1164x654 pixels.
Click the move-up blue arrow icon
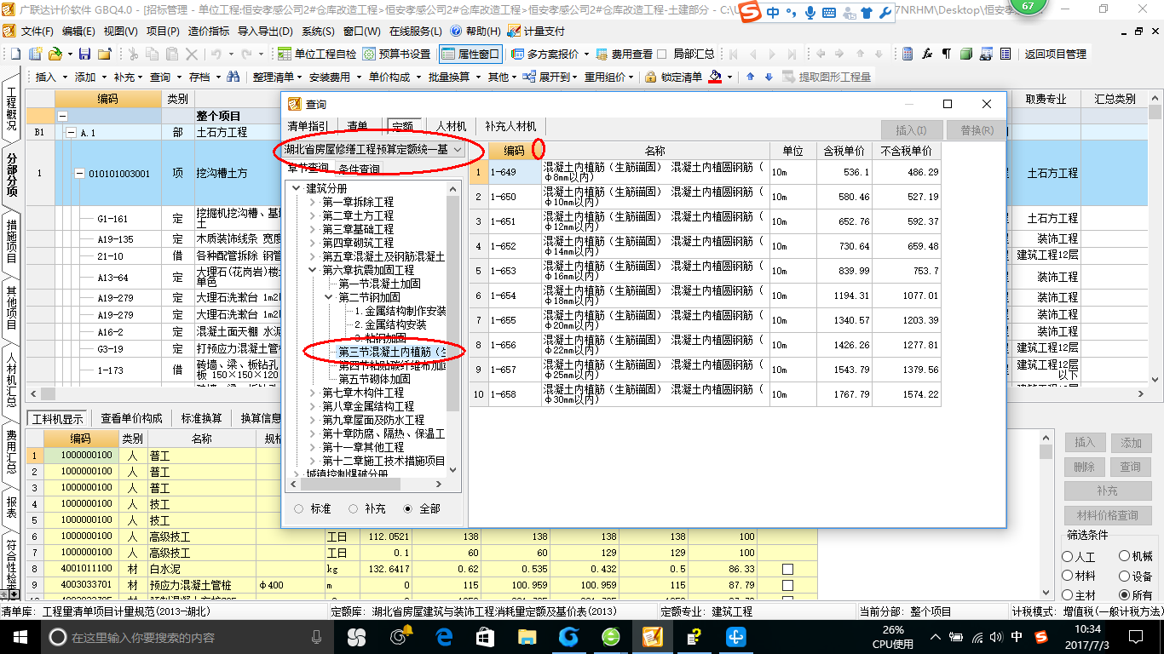tap(750, 77)
